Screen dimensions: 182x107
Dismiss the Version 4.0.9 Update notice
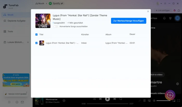(x=27, y=92)
